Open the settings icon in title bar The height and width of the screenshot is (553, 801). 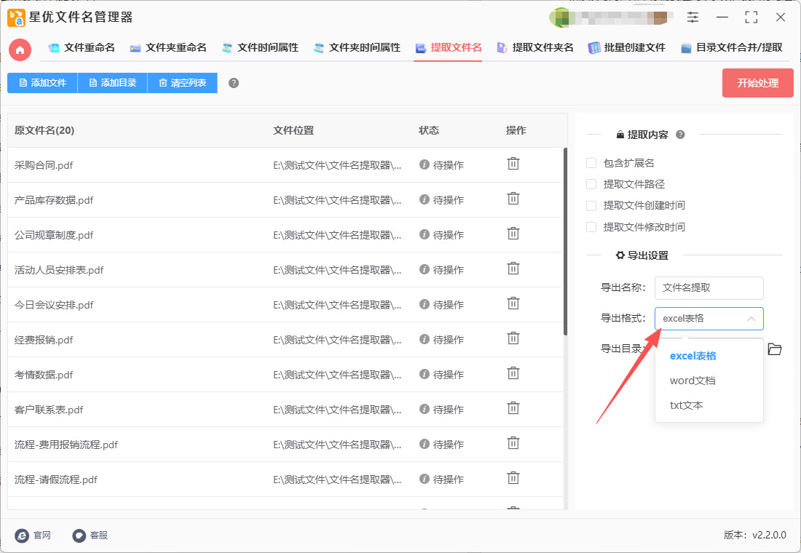pyautogui.click(x=693, y=17)
